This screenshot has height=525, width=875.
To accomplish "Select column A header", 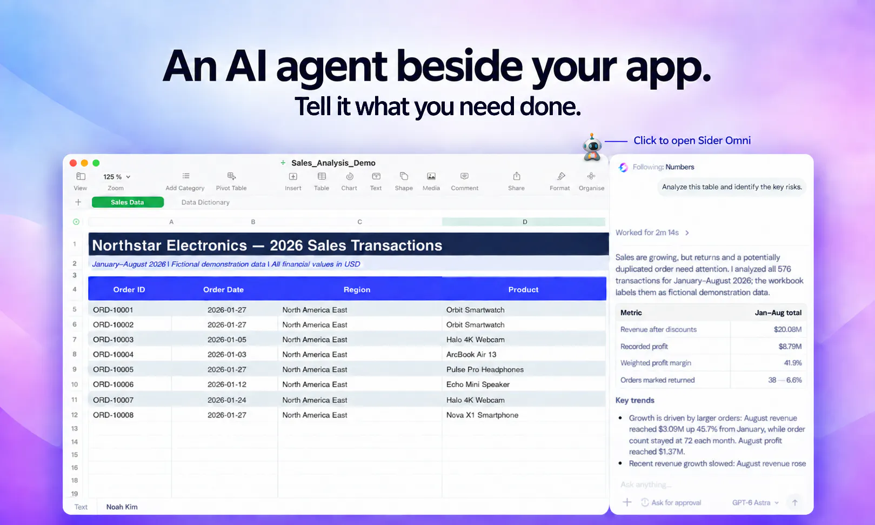I will click(171, 222).
